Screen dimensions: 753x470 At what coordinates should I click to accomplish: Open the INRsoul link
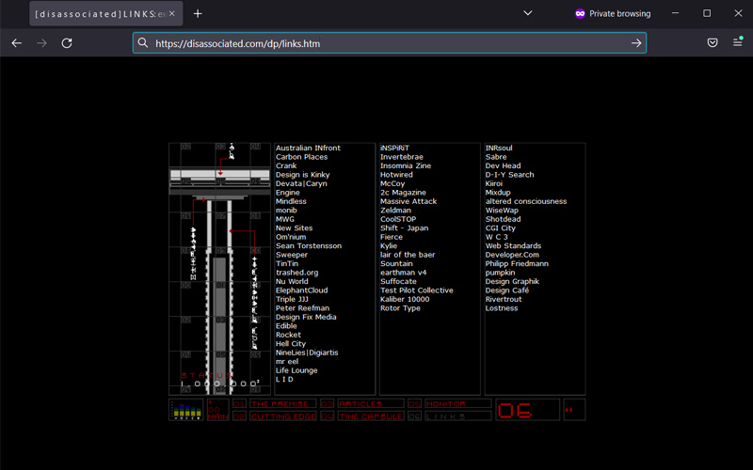tap(499, 149)
